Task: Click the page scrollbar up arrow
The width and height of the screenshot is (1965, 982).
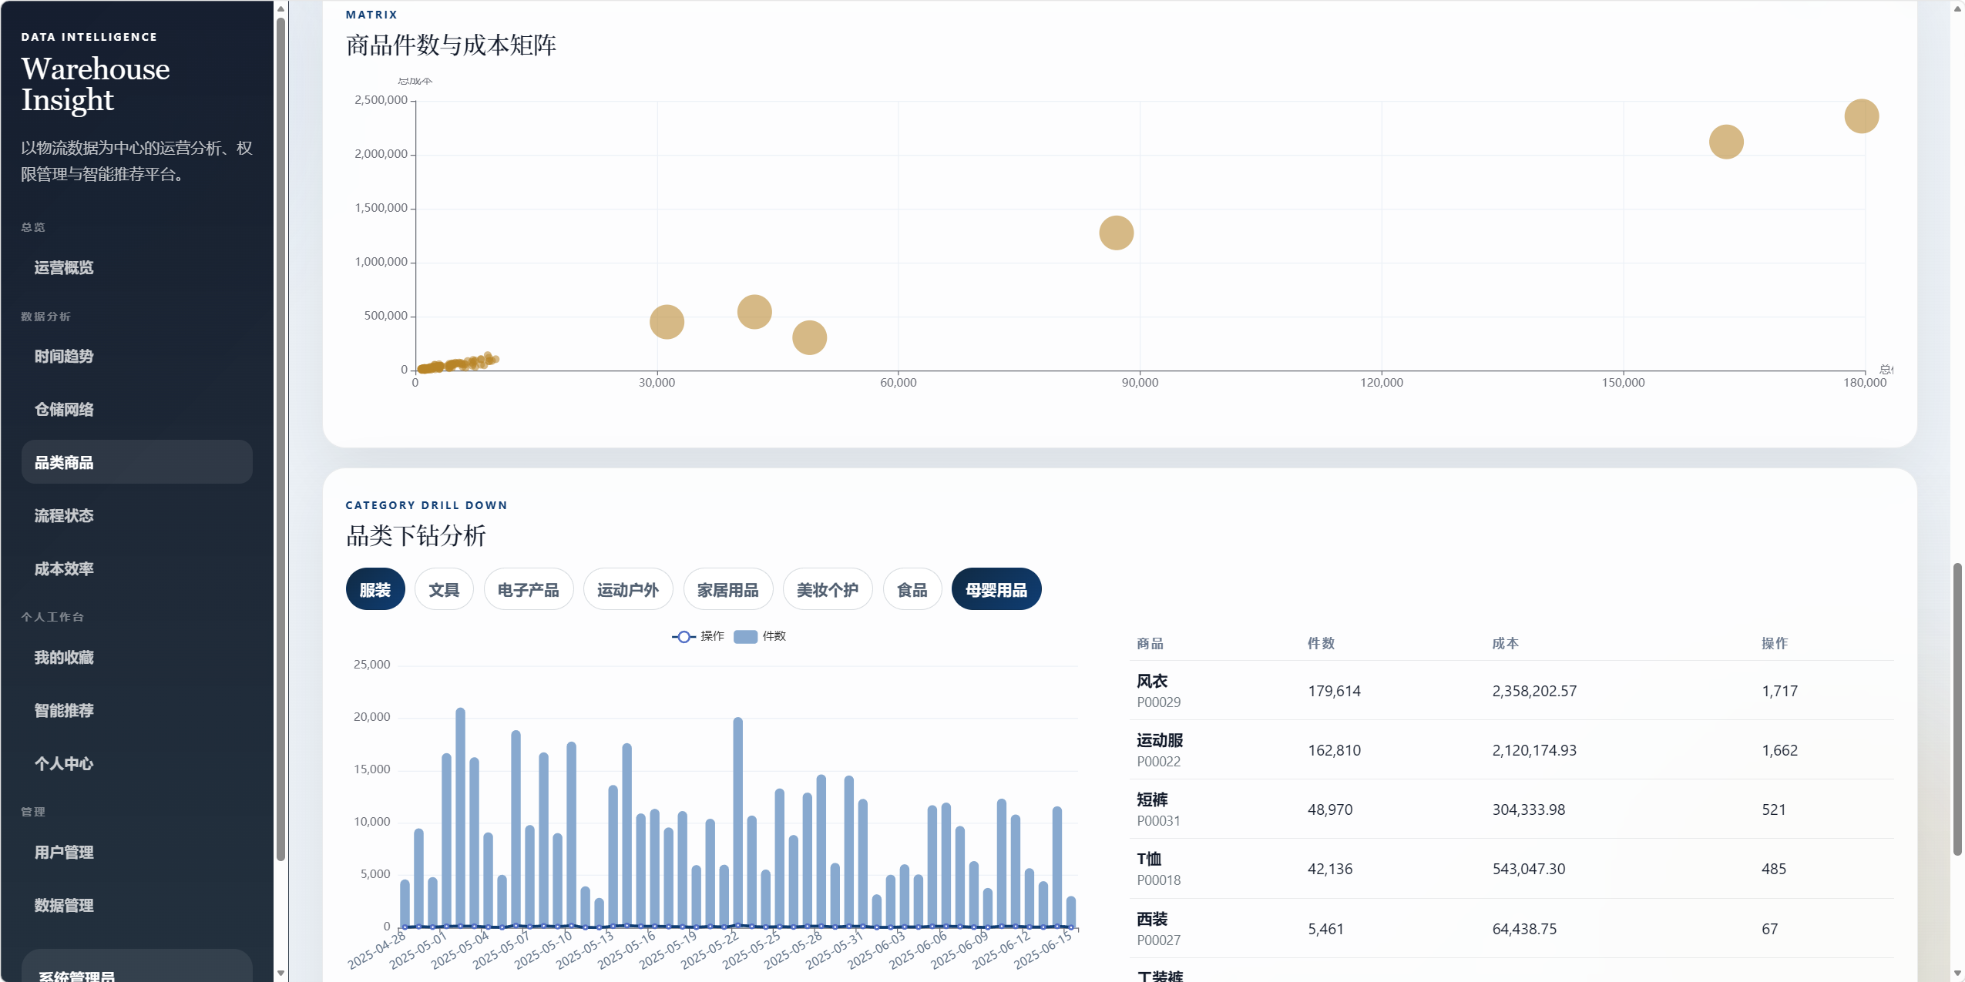Action: coord(1957,8)
